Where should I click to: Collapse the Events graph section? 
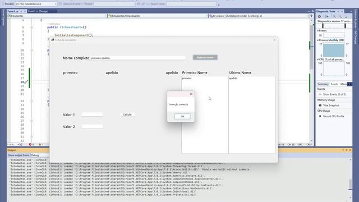[318, 31]
